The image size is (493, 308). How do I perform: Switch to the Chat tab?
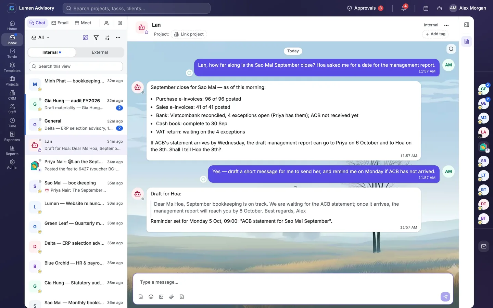click(x=37, y=23)
